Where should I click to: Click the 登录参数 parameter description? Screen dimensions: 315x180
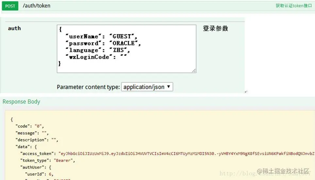tap(215, 28)
